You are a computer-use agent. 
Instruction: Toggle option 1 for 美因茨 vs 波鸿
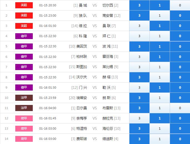(160, 47)
